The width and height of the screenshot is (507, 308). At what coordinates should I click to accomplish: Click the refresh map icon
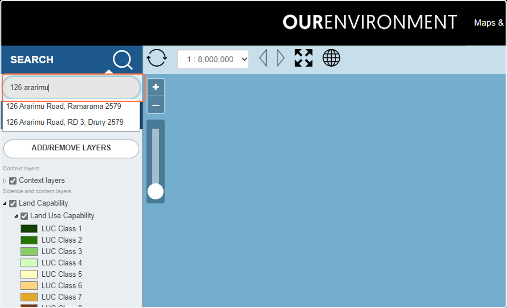click(x=157, y=57)
